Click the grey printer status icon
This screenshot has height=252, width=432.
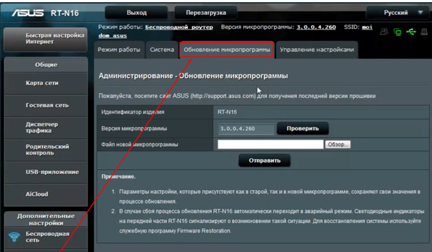tap(424, 32)
